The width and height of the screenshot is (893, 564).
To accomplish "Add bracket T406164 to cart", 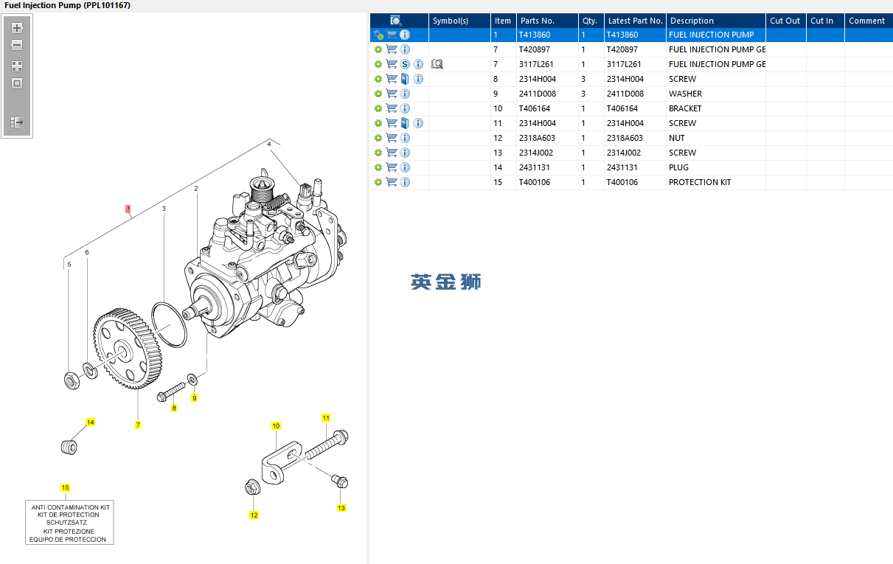I will 392,108.
